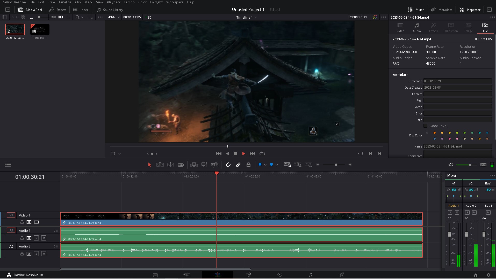Viewport: 496px width, 279px height.
Task: Click into the Camera metadata field
Action: click(457, 94)
